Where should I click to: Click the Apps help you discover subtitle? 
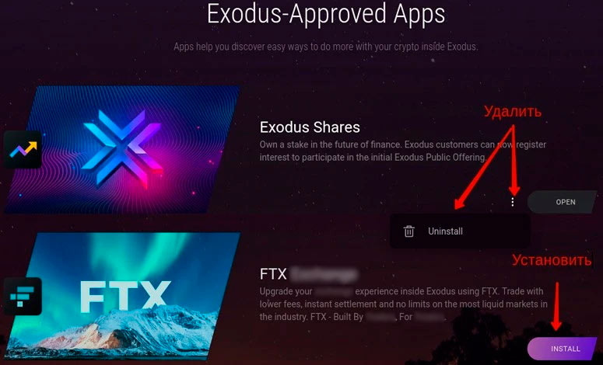326,47
